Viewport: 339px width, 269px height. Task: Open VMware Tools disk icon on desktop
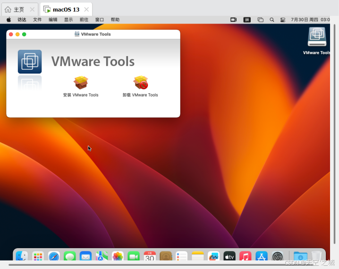317,37
